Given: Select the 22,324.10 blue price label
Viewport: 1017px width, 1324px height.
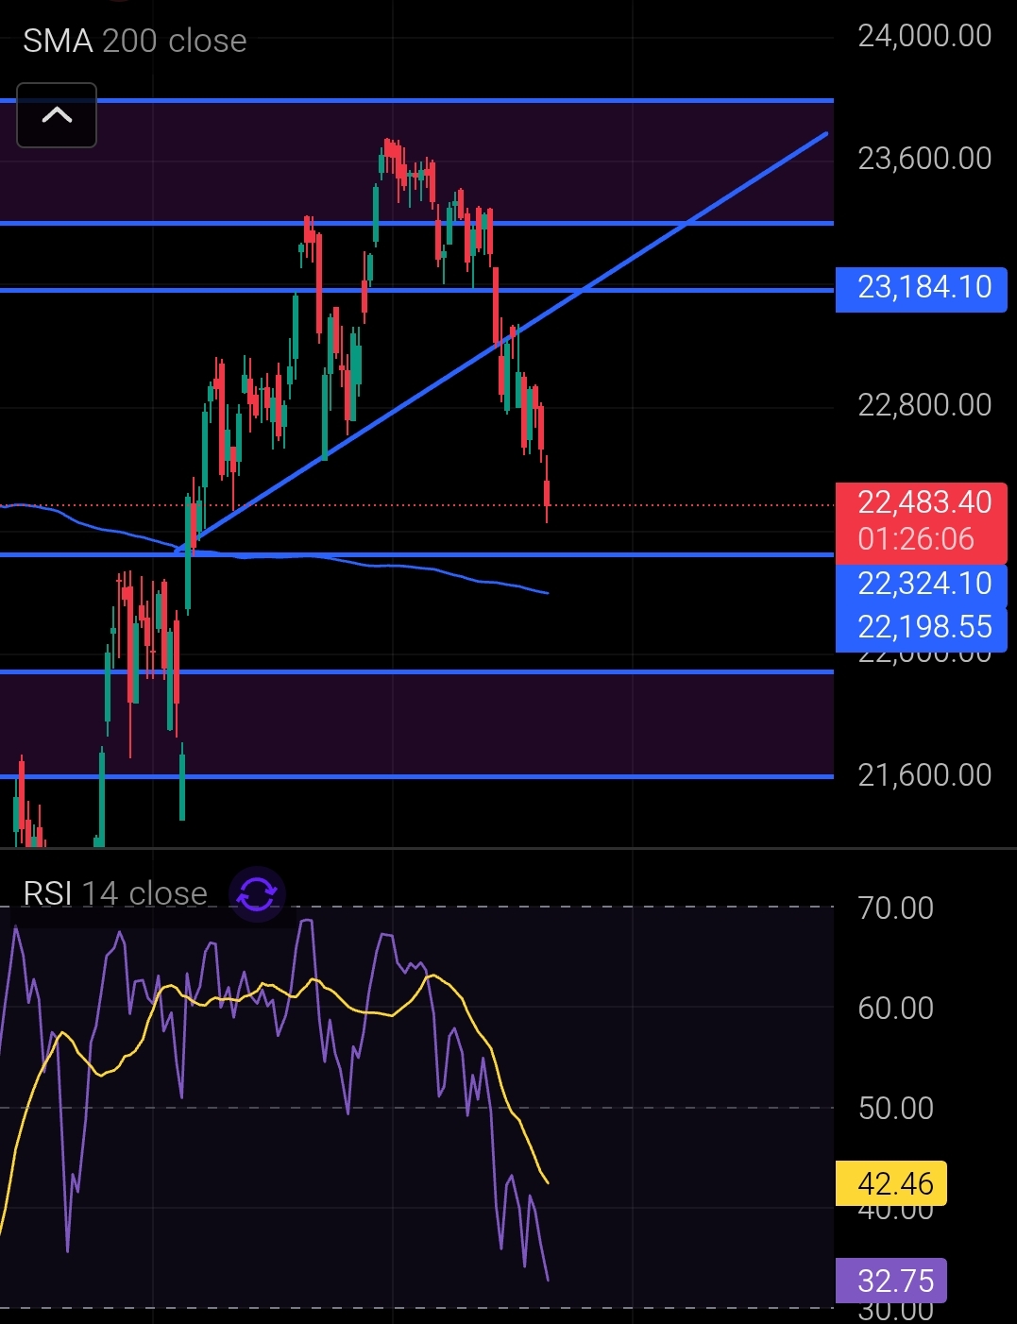Looking at the screenshot, I should coord(922,584).
